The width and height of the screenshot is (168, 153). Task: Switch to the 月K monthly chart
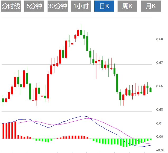pyautogui.click(x=151, y=6)
